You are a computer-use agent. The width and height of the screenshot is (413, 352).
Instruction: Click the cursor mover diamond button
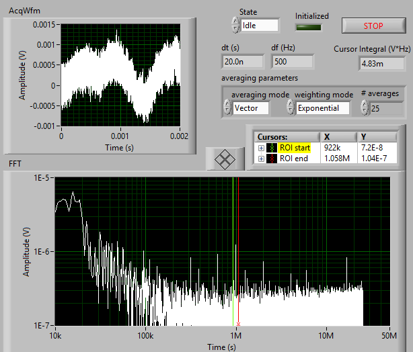pos(225,159)
